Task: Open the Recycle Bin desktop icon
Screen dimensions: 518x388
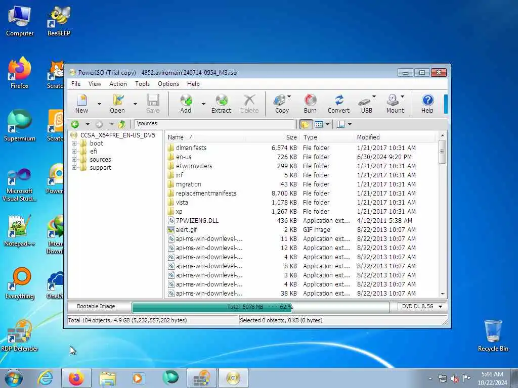Action: pos(493,335)
